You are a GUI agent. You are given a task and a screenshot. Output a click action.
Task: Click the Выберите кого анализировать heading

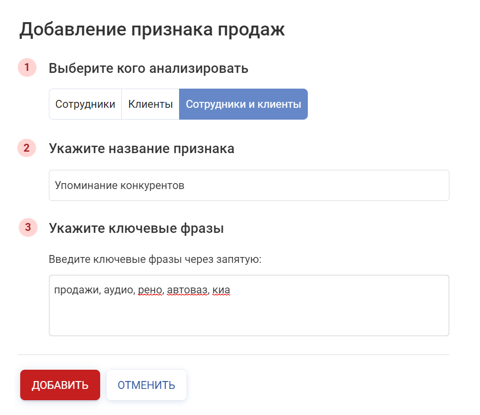tap(148, 68)
